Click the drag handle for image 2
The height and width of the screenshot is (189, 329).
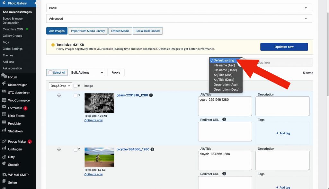click(x=59, y=149)
